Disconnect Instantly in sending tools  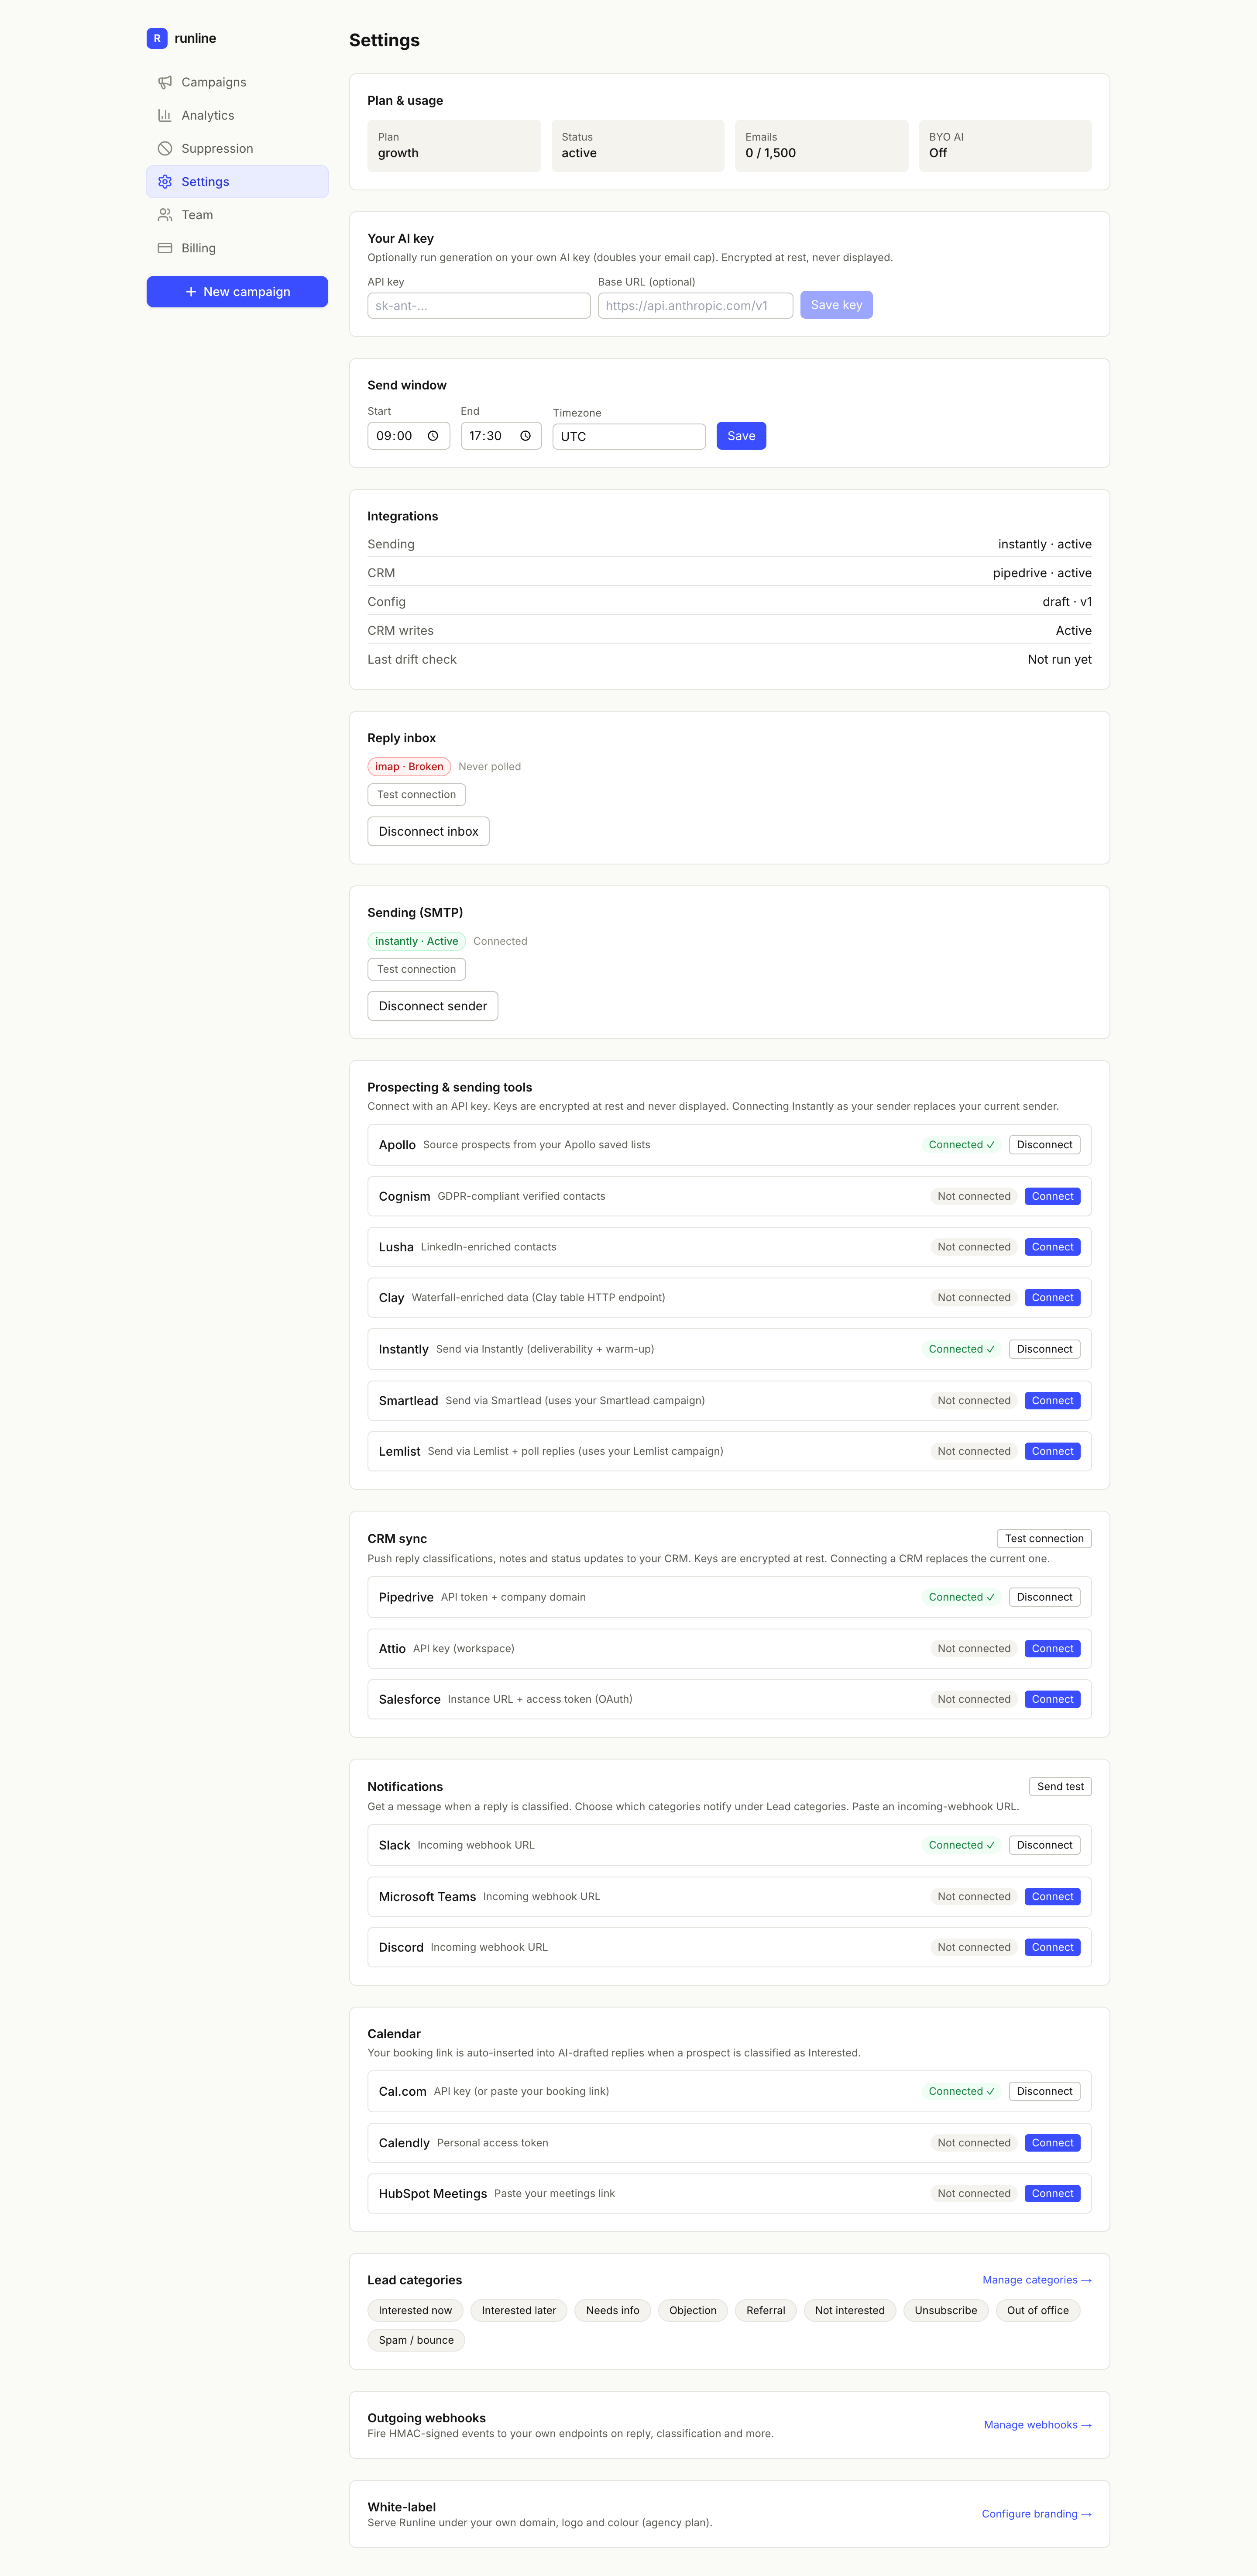[1044, 1349]
